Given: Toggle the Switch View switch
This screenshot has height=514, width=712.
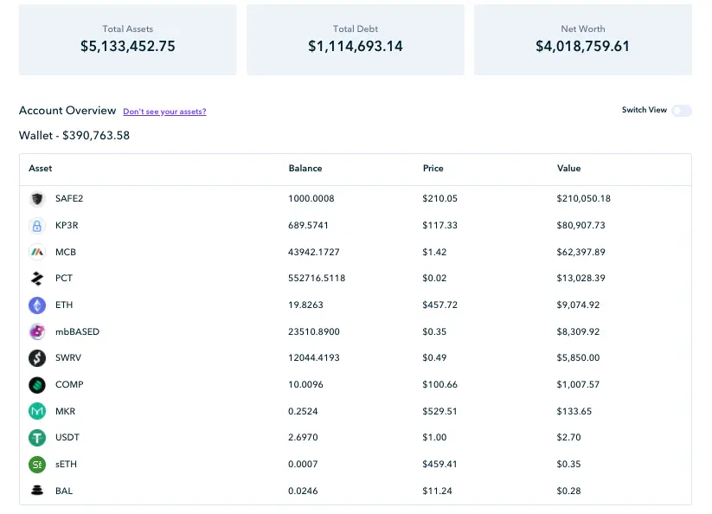Looking at the screenshot, I should (x=682, y=111).
